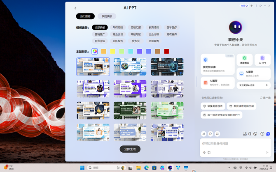
Task: Click 写一份大学生职业规划的PPT suggestion
Action: click(222, 115)
